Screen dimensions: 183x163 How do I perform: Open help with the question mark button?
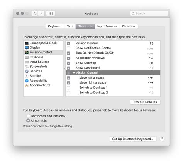(162, 139)
